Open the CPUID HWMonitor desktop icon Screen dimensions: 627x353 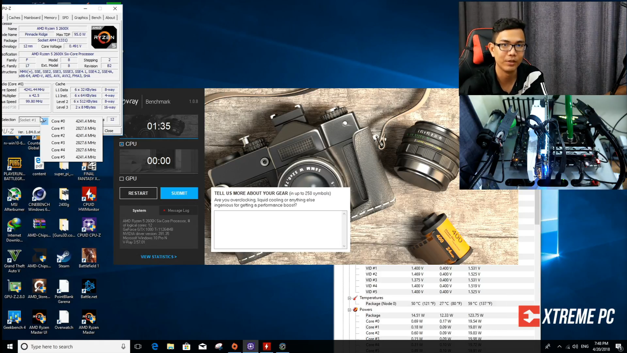point(89,199)
